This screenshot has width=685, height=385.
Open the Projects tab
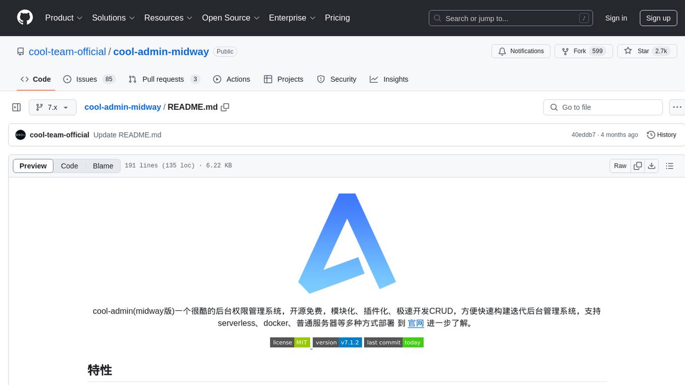284,79
